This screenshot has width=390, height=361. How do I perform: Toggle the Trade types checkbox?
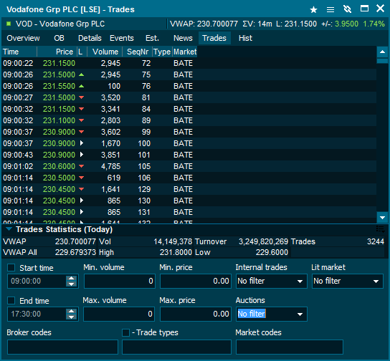(126, 332)
